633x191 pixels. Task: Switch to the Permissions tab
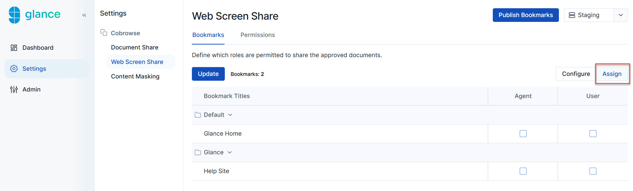pyautogui.click(x=257, y=35)
